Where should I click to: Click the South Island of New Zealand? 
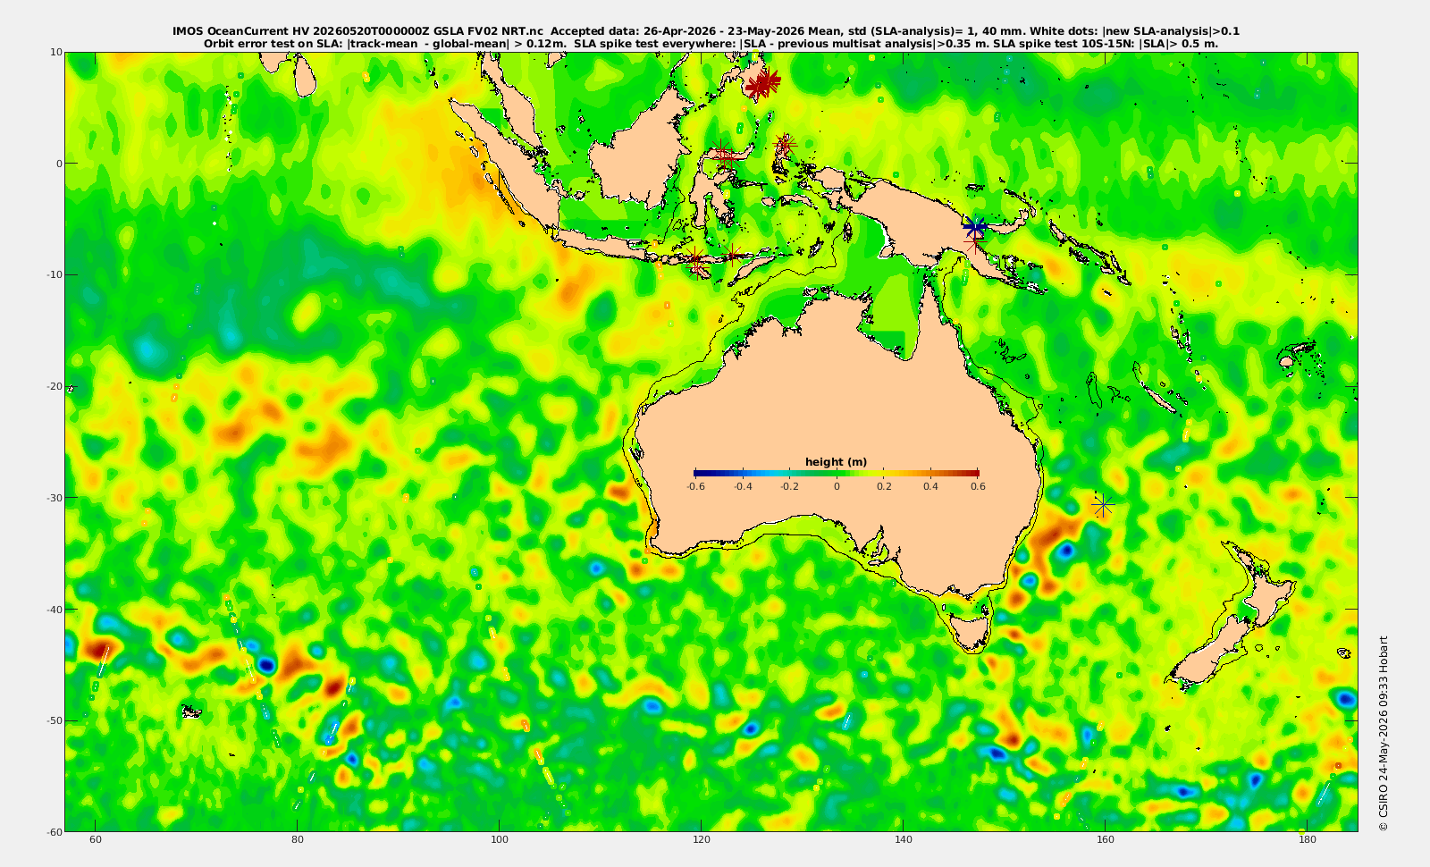click(1211, 652)
